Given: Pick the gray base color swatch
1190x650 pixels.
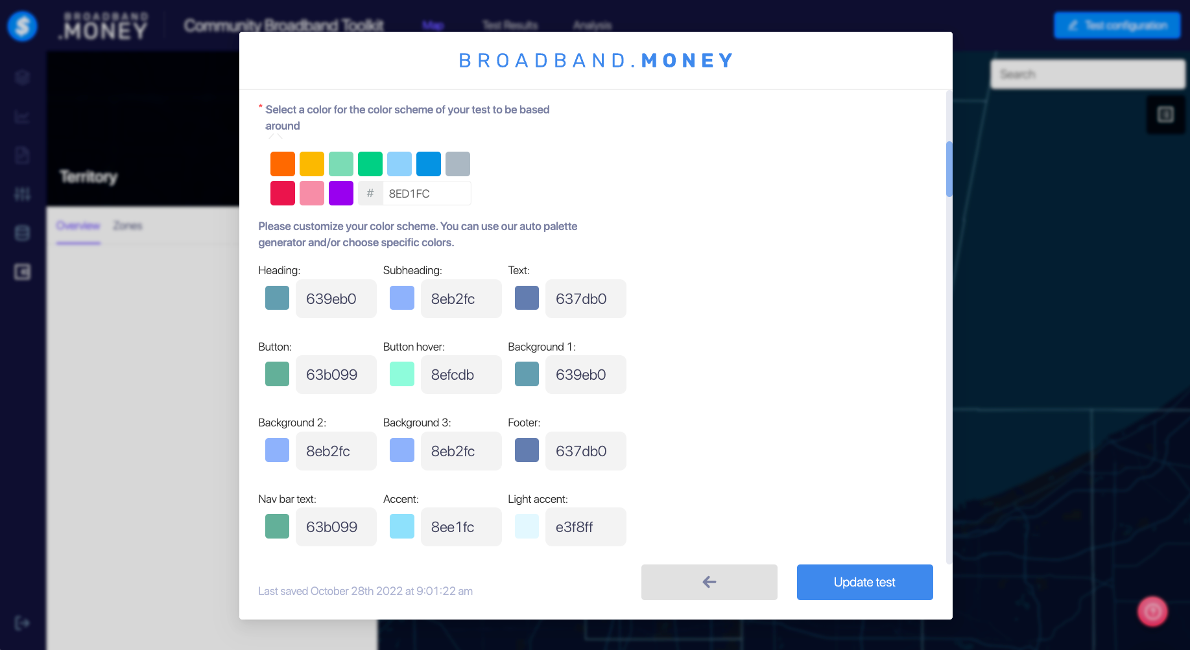Looking at the screenshot, I should [x=458, y=164].
